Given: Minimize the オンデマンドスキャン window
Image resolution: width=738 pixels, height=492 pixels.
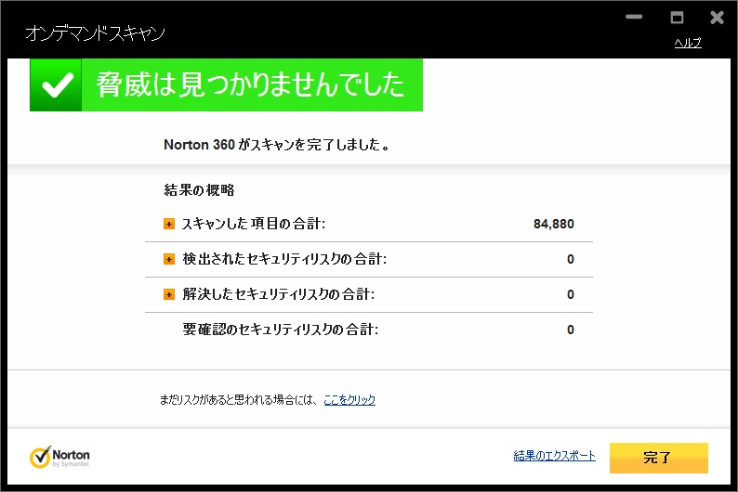Looking at the screenshot, I should click(x=634, y=17).
